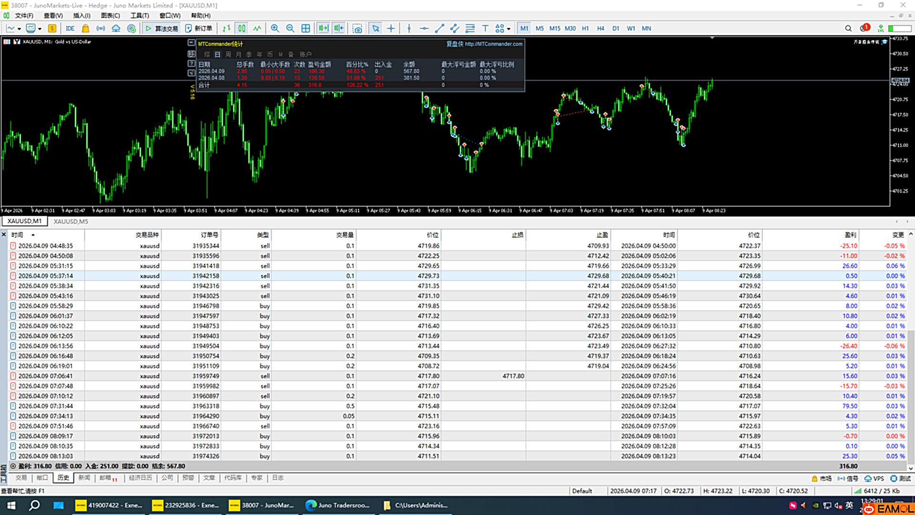Image resolution: width=915 pixels, height=515 pixels.
Task: Open dropdown next to the templates icon
Action: click(40, 29)
